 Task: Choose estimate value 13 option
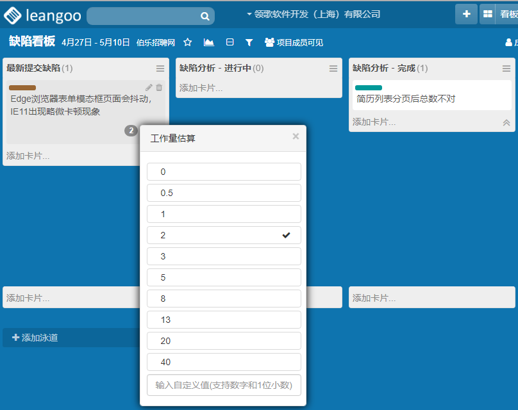(x=224, y=320)
